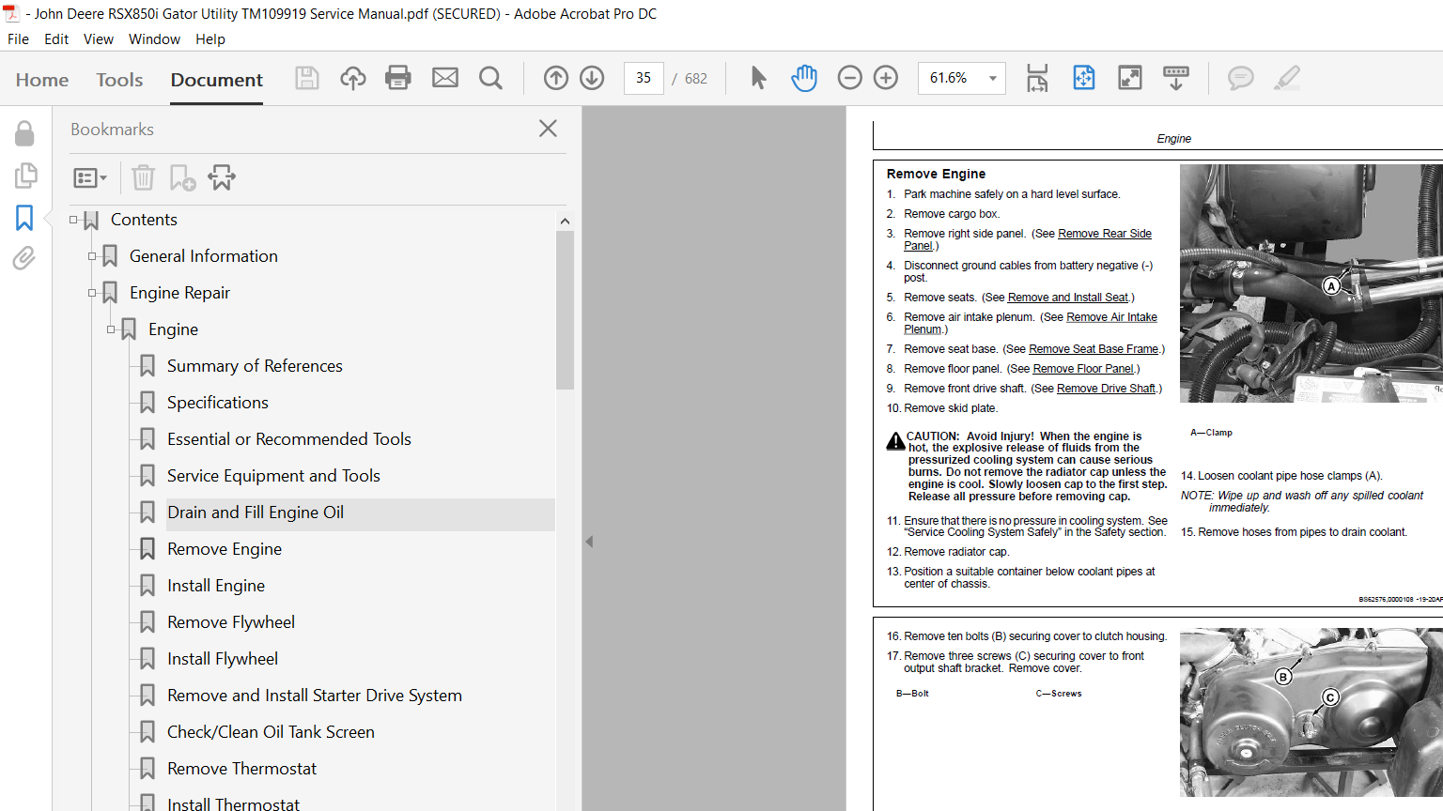
Task: Select Summary of References bookmark
Action: pyautogui.click(x=255, y=366)
